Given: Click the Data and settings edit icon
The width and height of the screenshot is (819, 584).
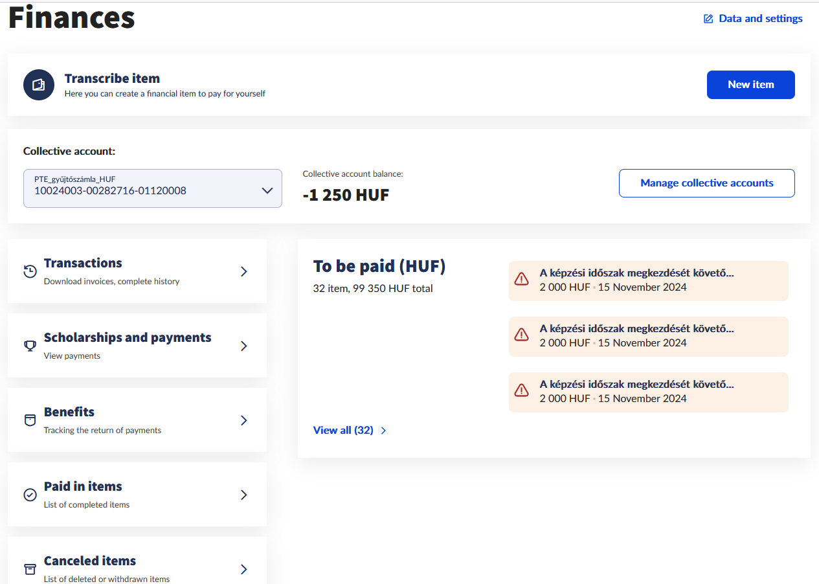Looking at the screenshot, I should [x=708, y=19].
